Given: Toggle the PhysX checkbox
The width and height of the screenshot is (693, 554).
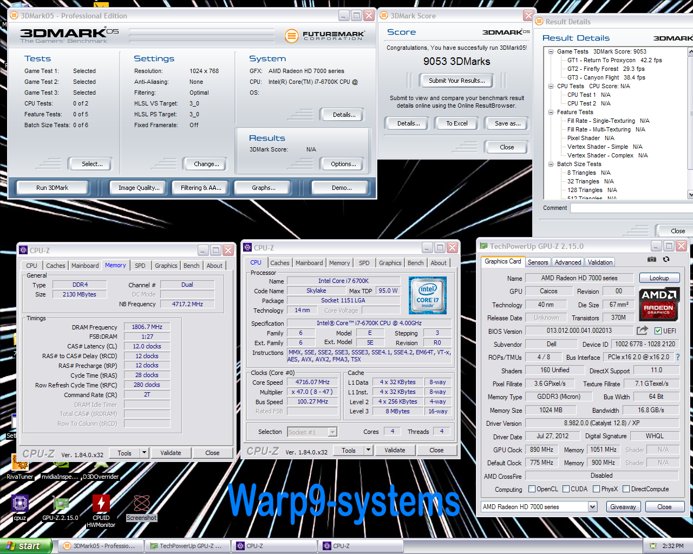Looking at the screenshot, I should [x=596, y=489].
